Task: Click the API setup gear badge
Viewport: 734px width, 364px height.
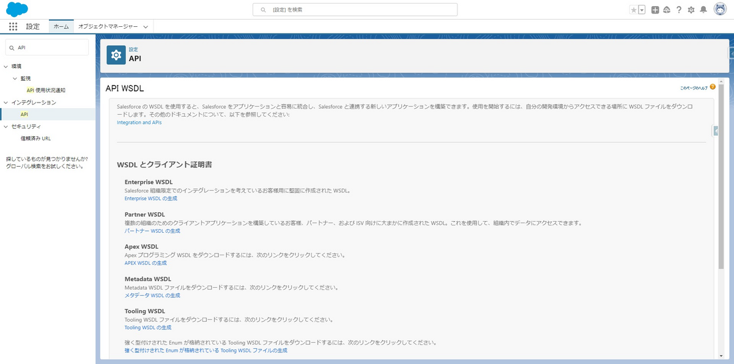Action: [116, 54]
